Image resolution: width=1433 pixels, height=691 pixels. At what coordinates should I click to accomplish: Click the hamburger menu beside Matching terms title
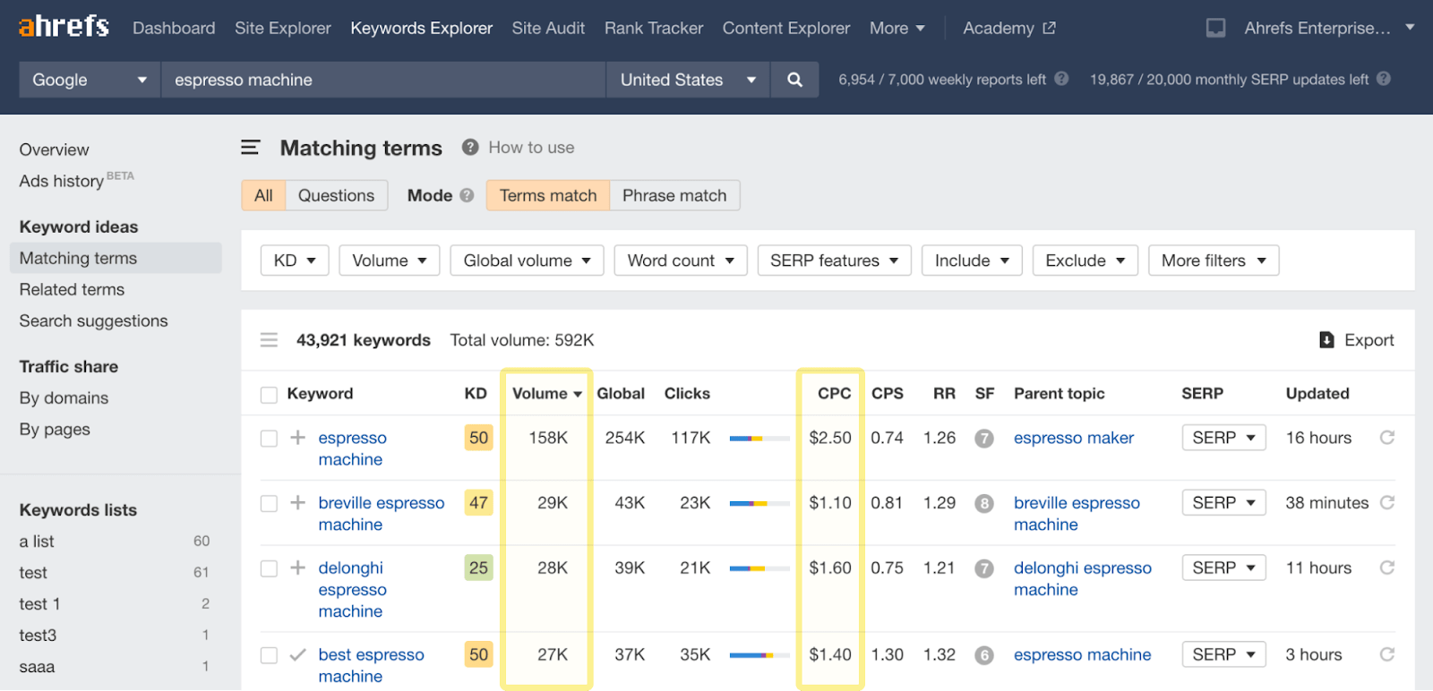[251, 148]
